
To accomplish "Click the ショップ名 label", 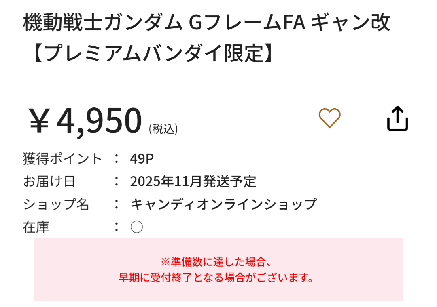I will point(56,204).
